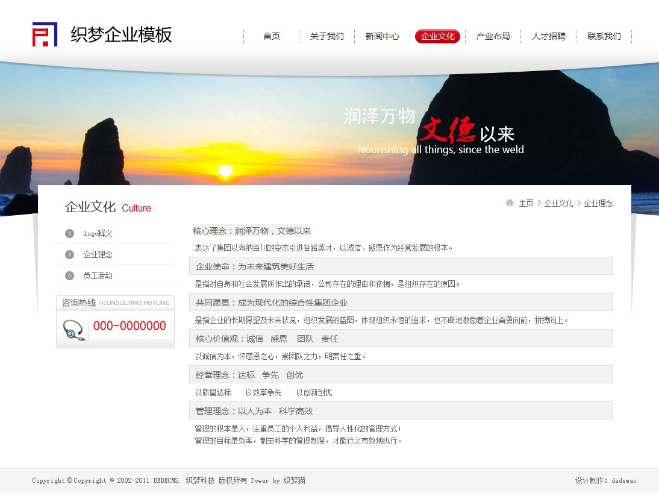Click the 000-0000000 hotline number
This screenshot has width=659, height=493.
click(x=130, y=326)
